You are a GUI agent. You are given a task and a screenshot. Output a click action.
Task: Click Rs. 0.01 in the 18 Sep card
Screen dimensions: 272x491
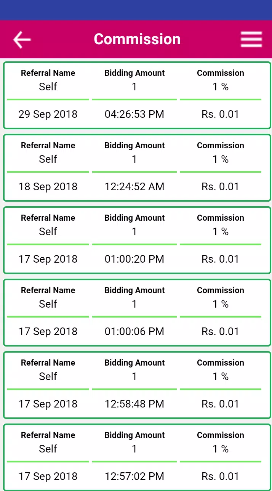point(221,186)
